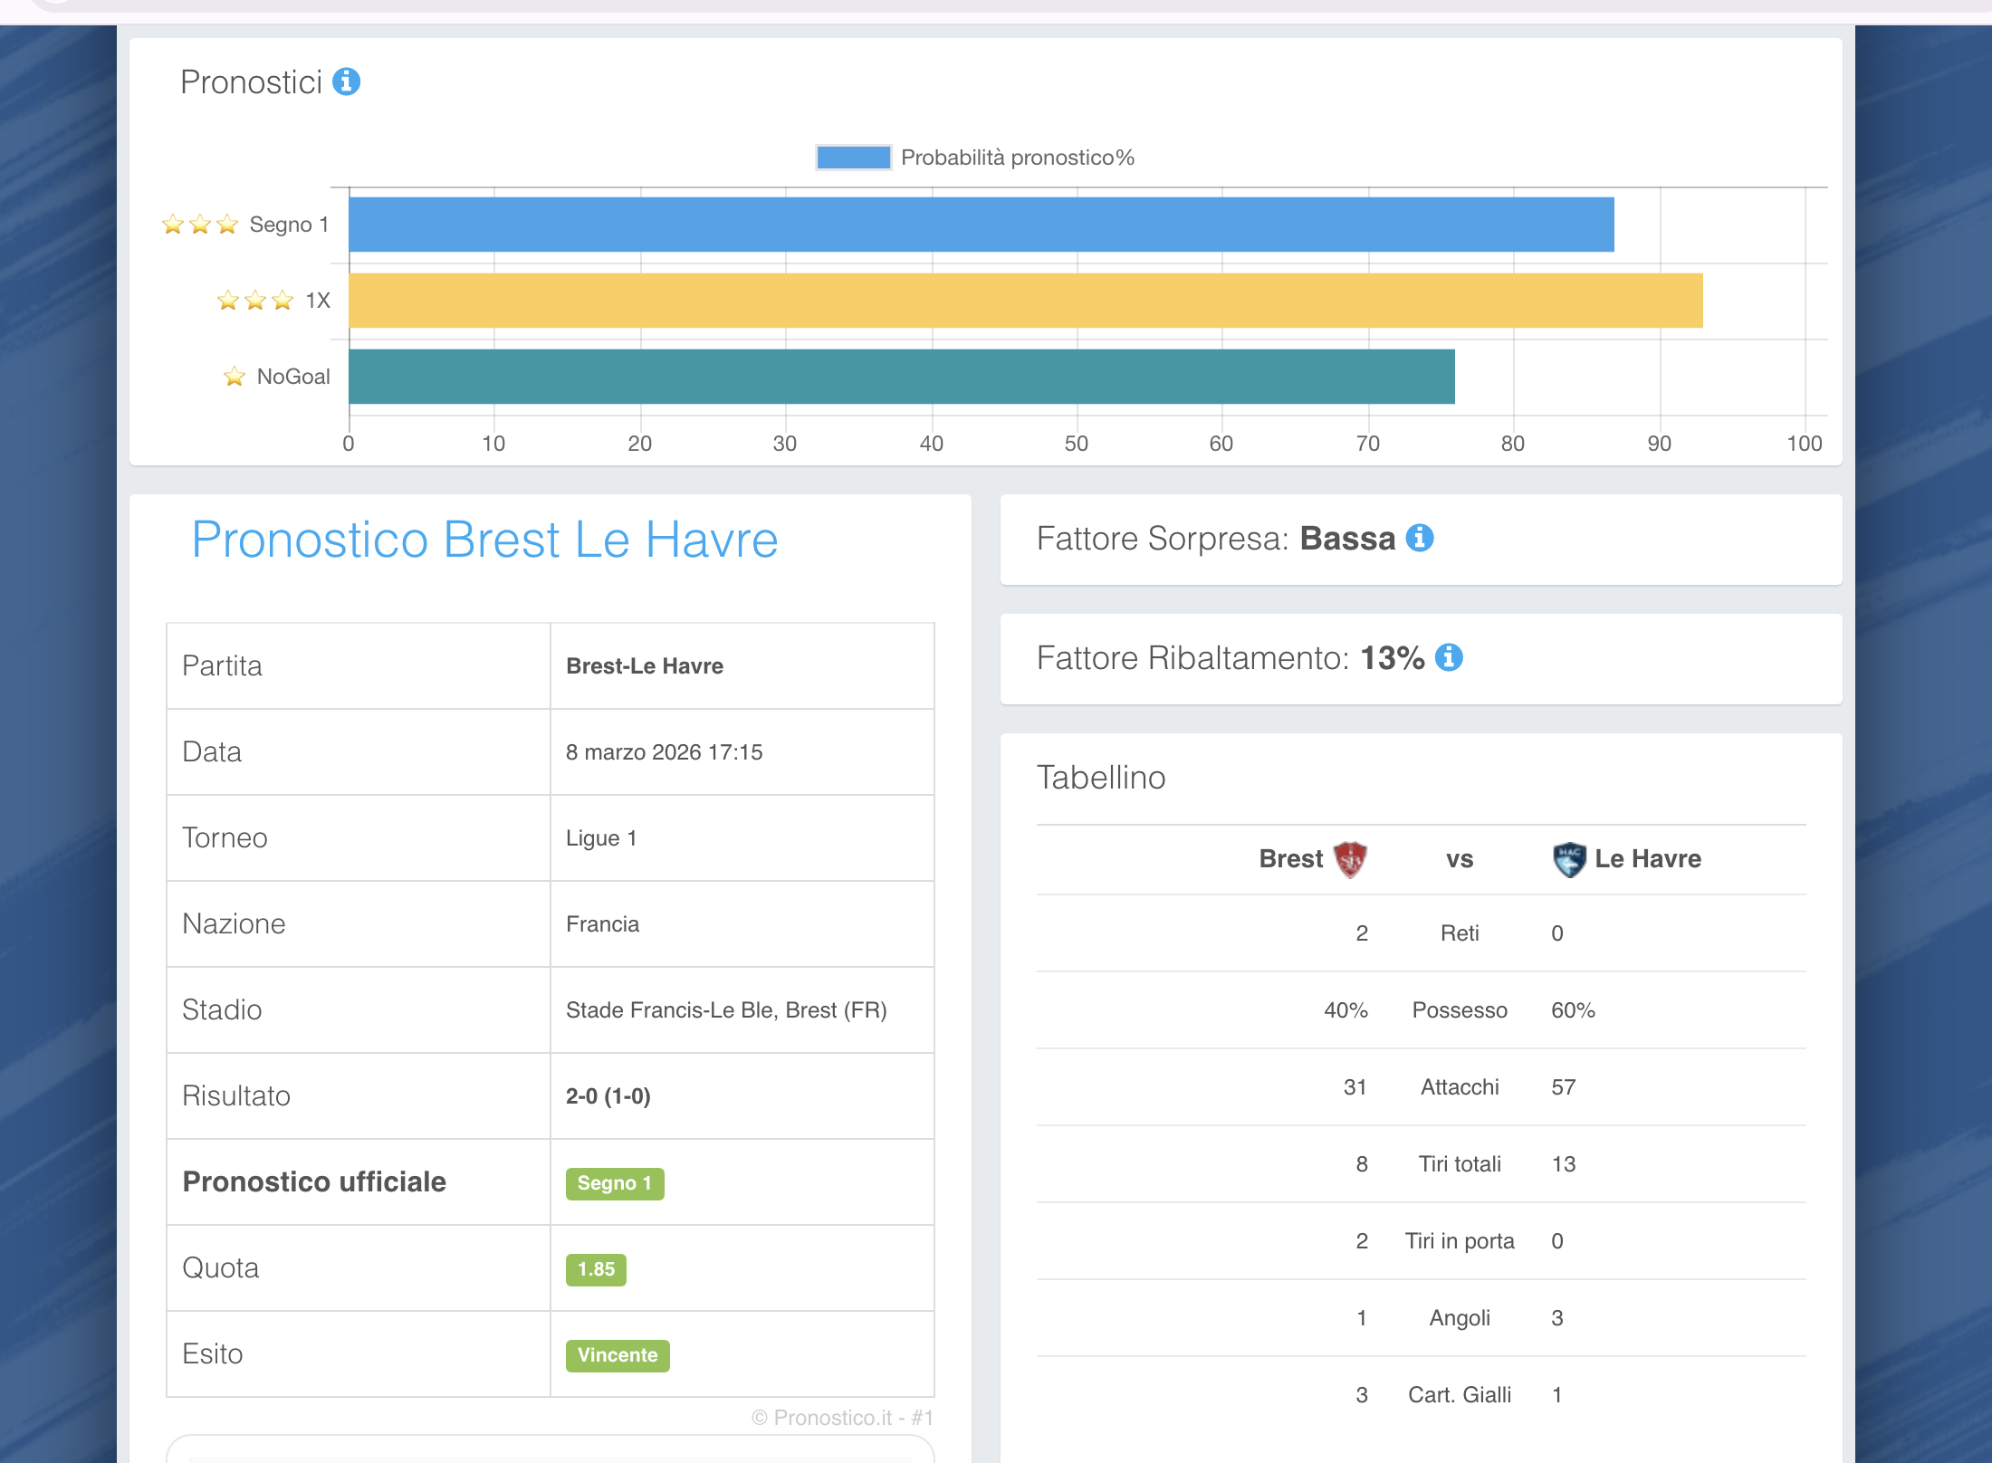Open the Fattore Sorpresa info icon

(1419, 538)
